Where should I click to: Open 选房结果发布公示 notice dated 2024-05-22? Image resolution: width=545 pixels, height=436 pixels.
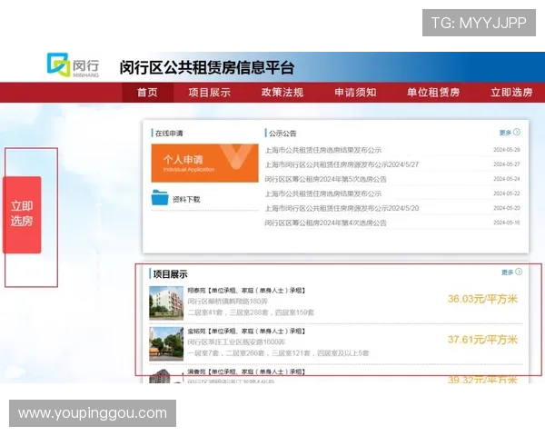coord(323,193)
